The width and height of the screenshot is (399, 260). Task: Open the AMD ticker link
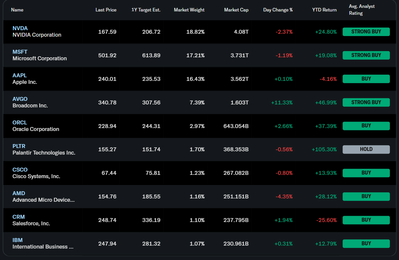(x=19, y=194)
